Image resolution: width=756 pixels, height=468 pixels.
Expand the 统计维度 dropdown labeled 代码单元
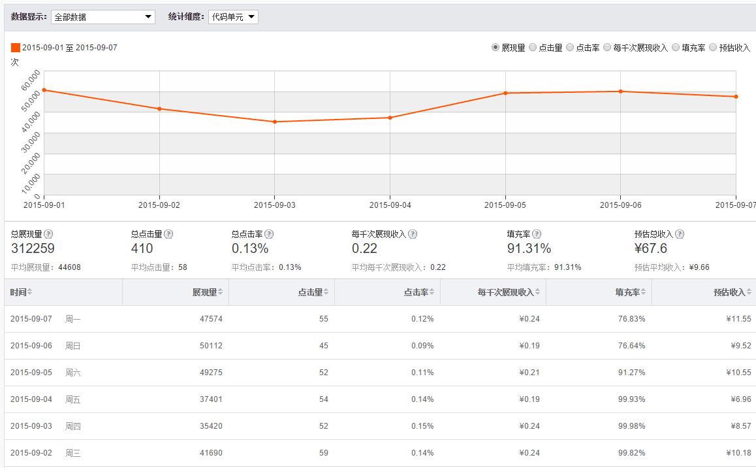232,16
